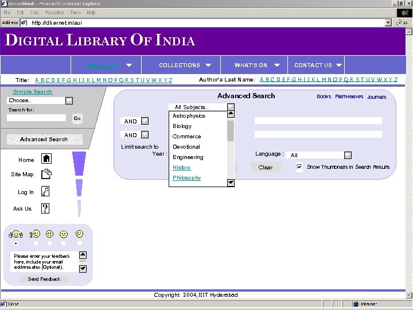
Task: Choose Biology from the subjects list
Action: coord(182,126)
